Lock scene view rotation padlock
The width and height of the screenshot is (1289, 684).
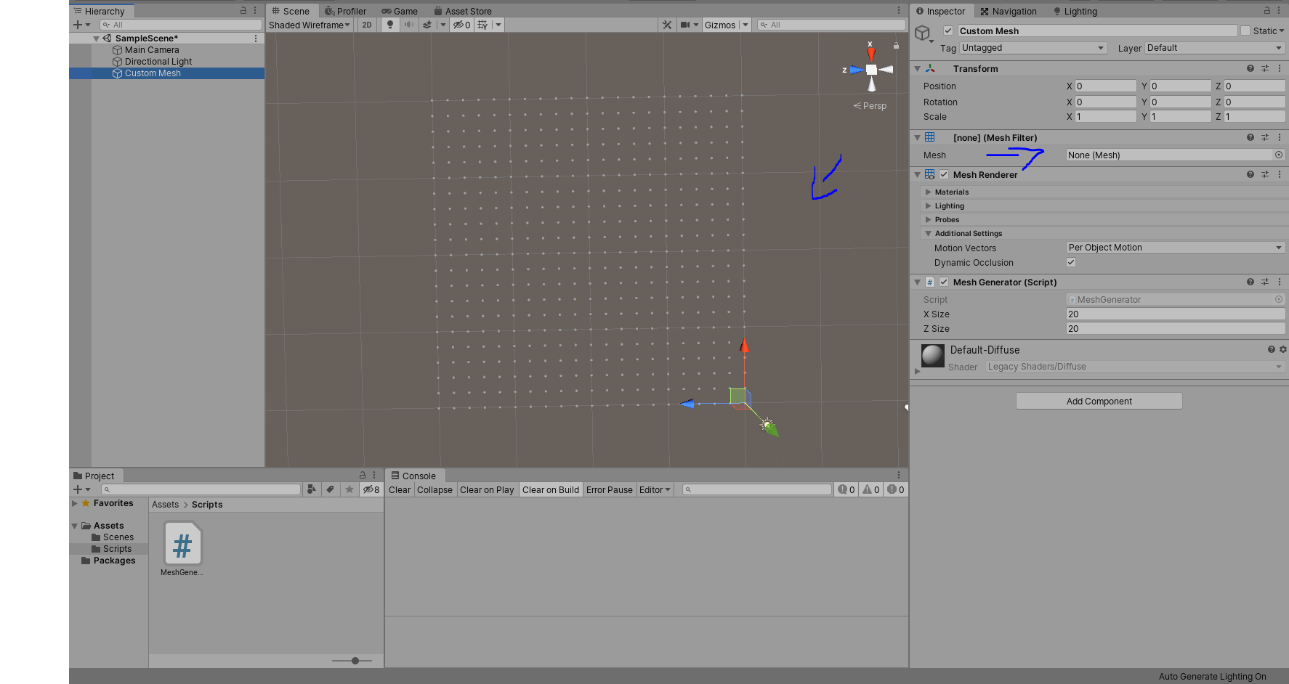896,46
